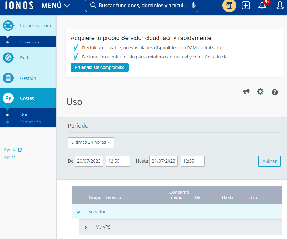Click the De column header in table
The width and height of the screenshot is (287, 239).
point(197,197)
